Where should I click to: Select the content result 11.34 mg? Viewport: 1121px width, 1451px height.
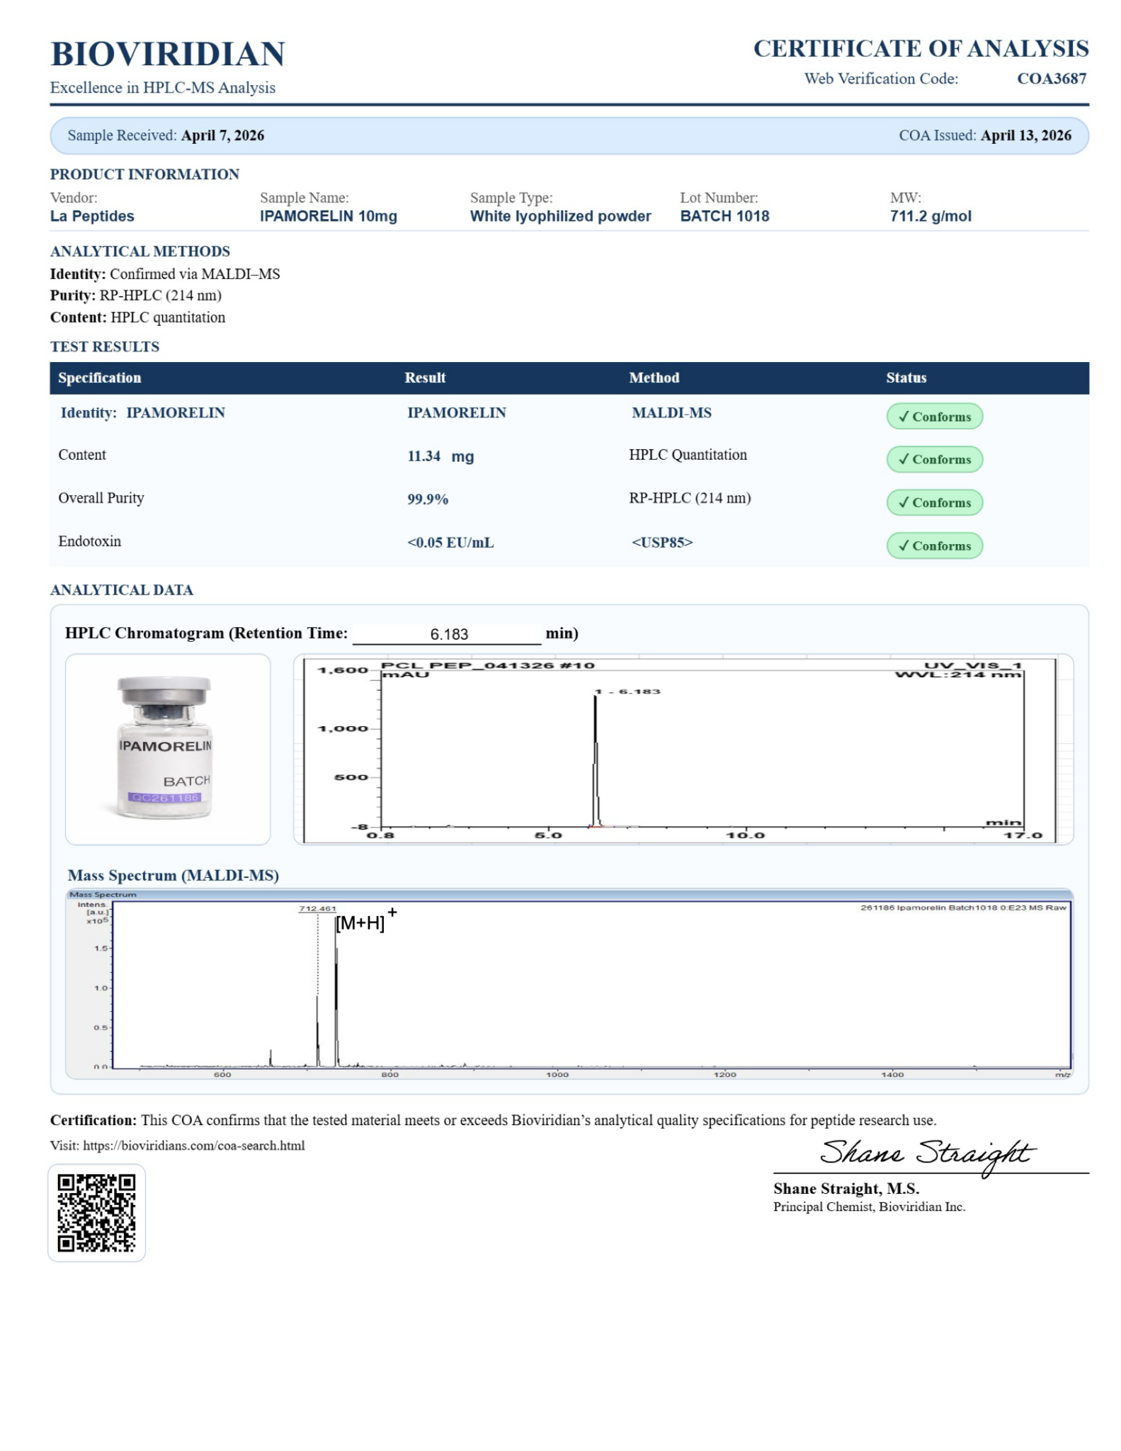click(440, 456)
